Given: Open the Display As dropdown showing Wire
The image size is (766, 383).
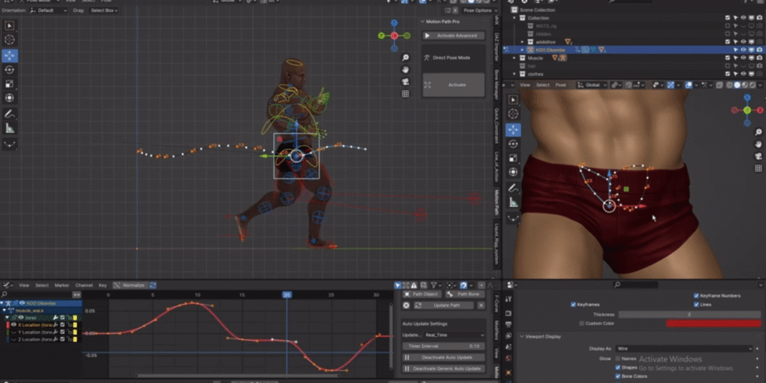Looking at the screenshot, I should (684, 349).
